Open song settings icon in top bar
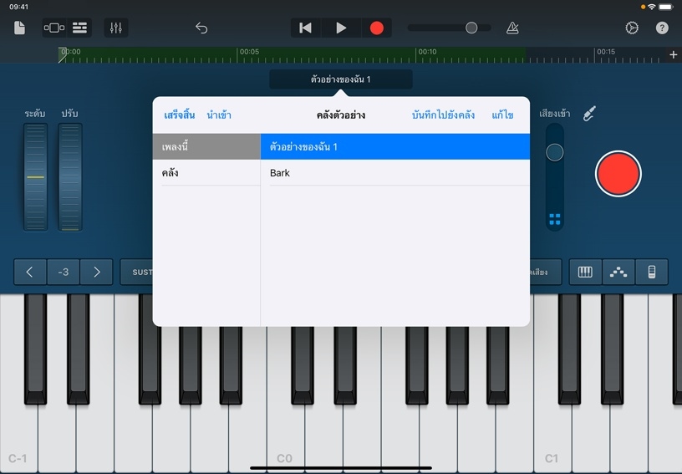The height and width of the screenshot is (474, 682). pos(632,28)
